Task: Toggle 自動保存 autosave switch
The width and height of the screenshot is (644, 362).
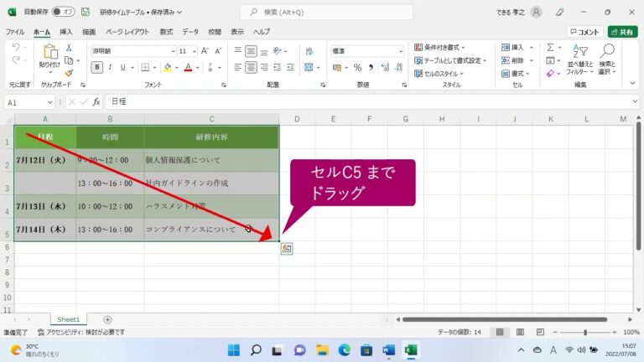Action: (x=63, y=12)
